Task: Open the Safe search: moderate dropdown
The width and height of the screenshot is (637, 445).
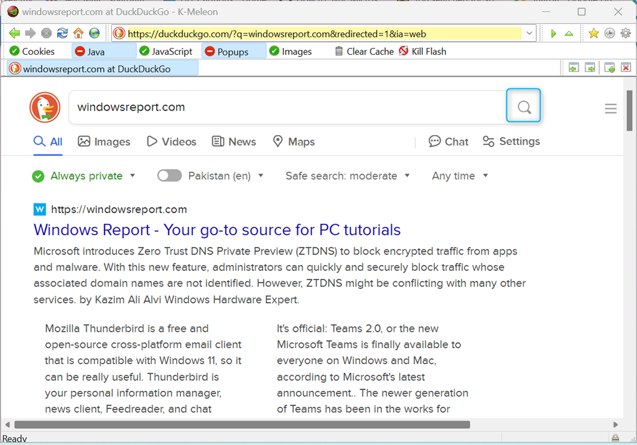Action: tap(347, 176)
